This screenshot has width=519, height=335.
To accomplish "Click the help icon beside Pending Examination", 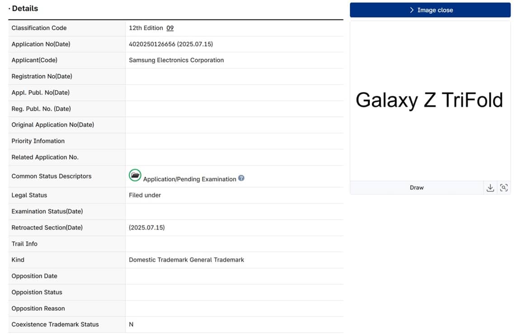I will tap(241, 178).
